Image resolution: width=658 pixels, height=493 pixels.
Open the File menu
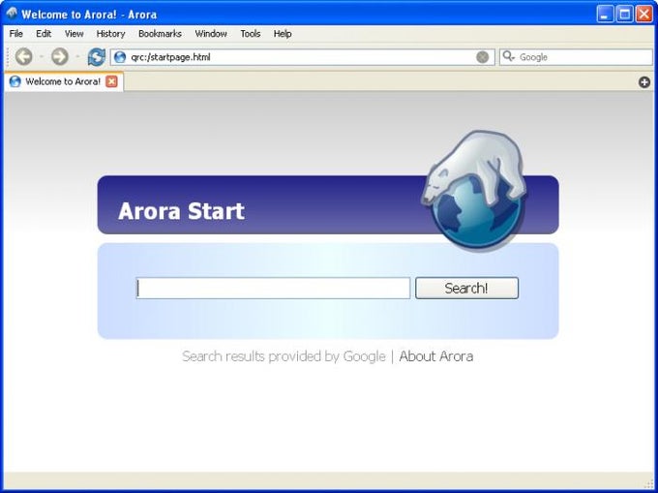tap(15, 34)
